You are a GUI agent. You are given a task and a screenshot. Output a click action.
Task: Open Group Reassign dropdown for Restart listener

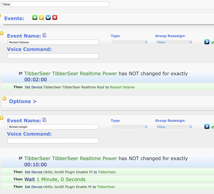[x=174, y=42]
